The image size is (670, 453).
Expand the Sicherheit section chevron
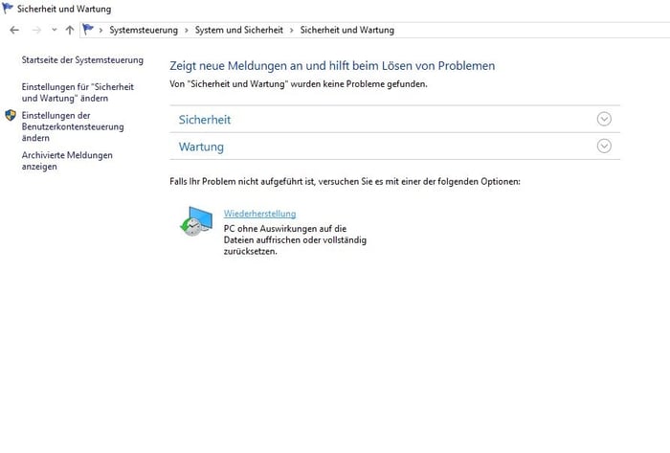604,119
